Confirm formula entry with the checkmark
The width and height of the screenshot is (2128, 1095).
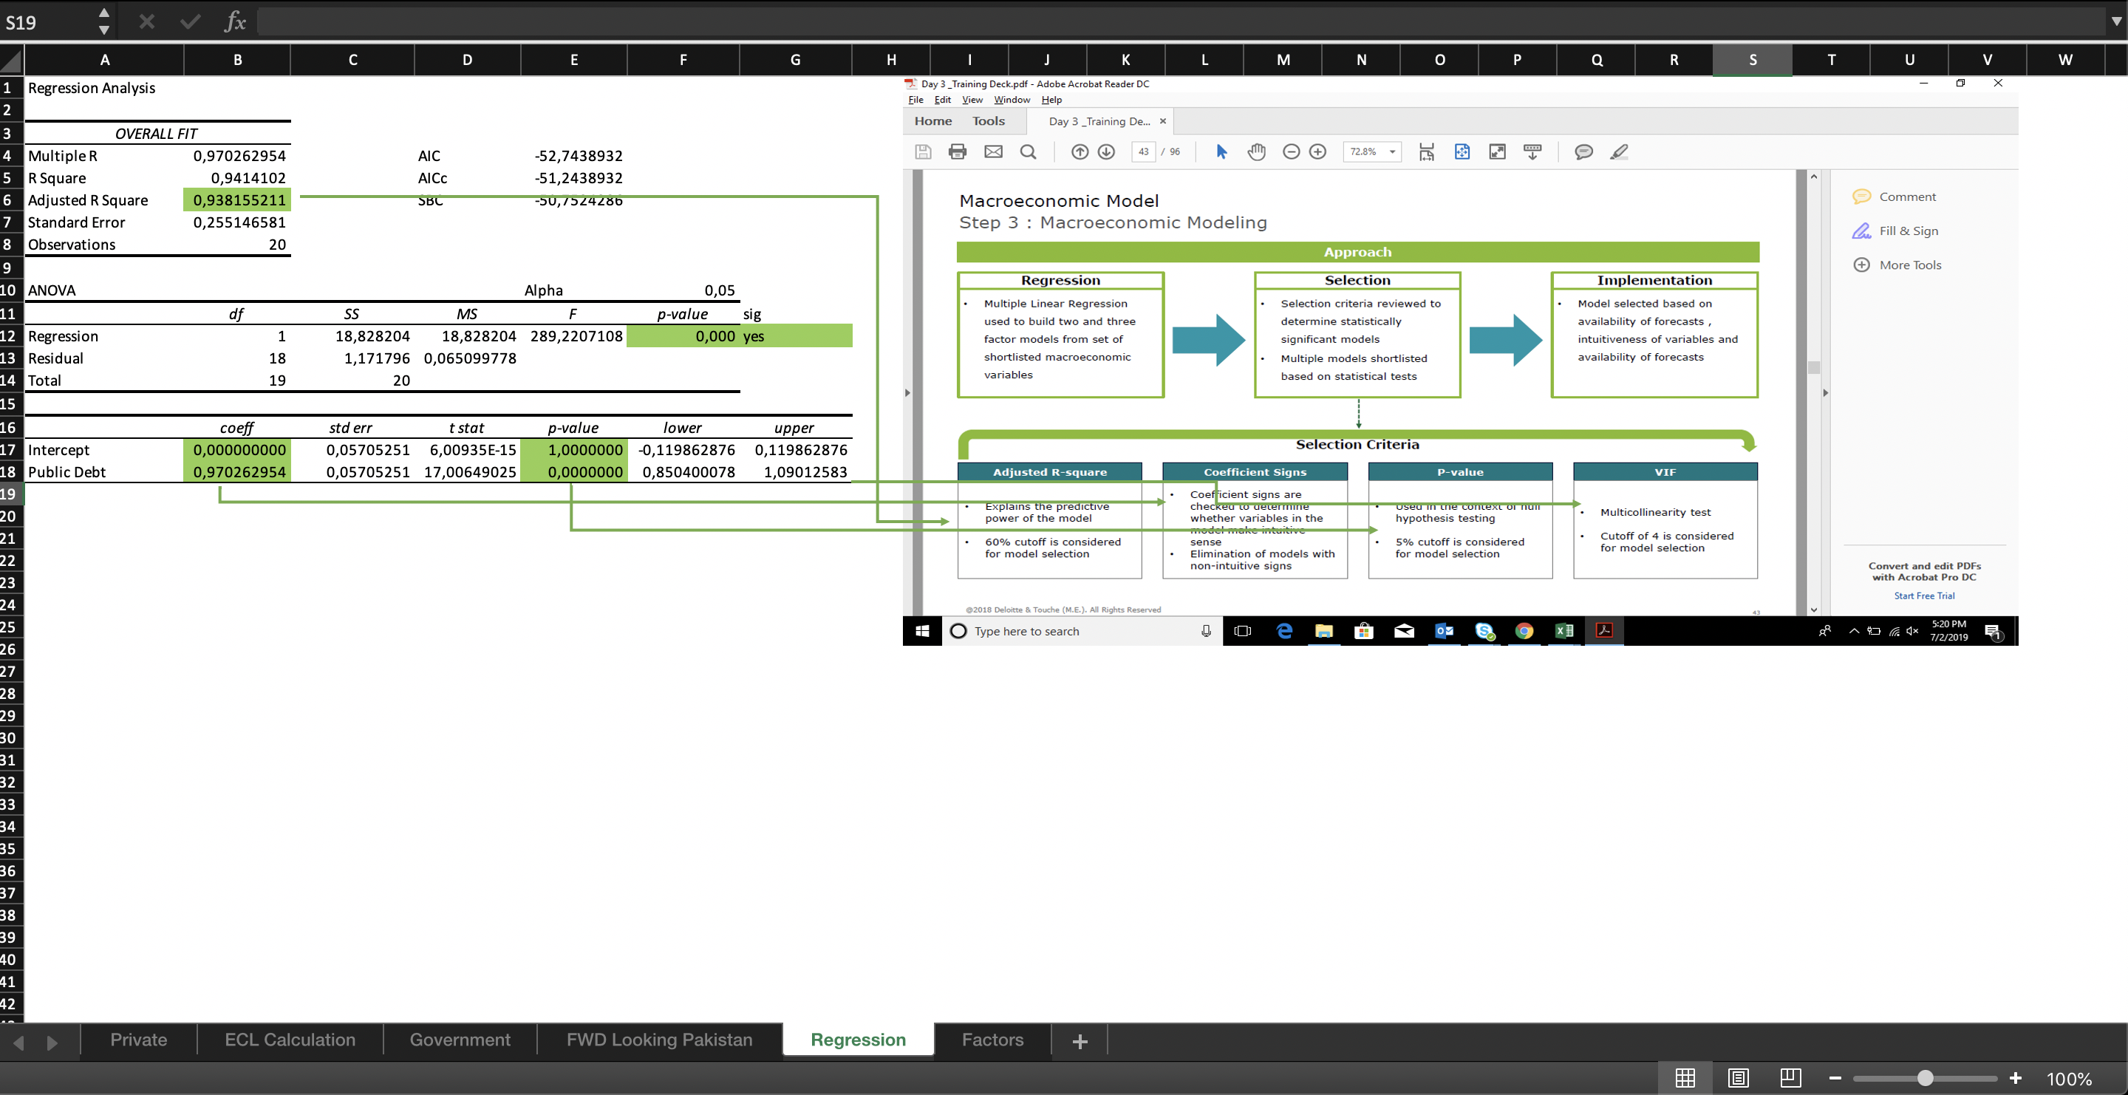click(x=189, y=21)
